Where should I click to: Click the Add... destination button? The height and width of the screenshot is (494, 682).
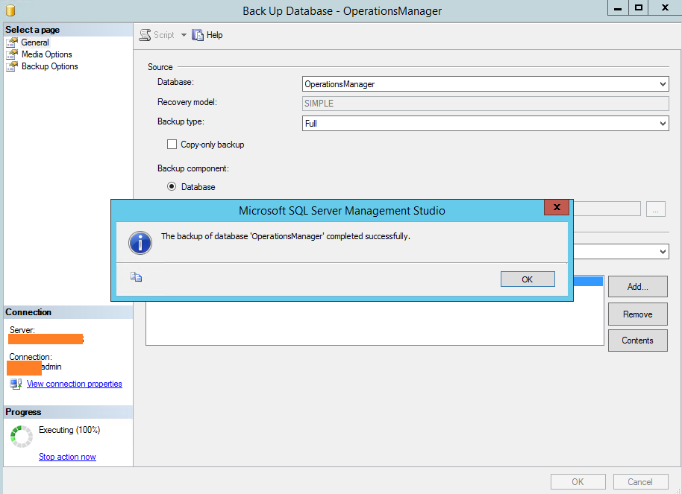click(x=638, y=287)
